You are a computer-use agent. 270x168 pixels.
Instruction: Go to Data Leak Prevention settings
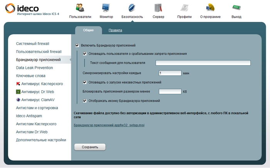(34, 68)
